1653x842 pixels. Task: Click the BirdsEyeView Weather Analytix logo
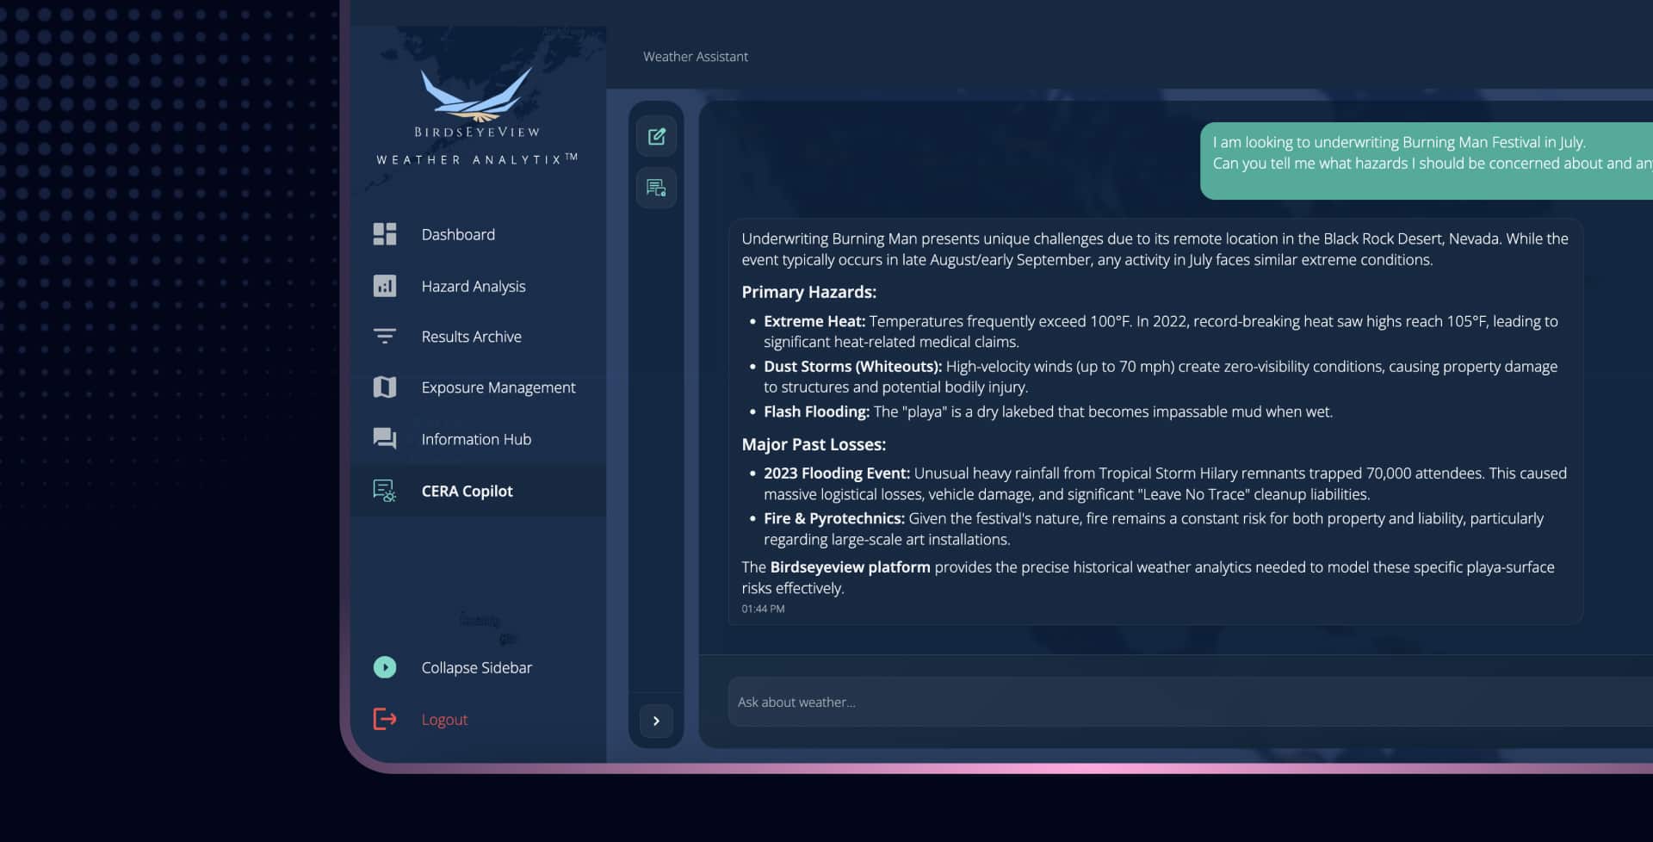(x=477, y=116)
